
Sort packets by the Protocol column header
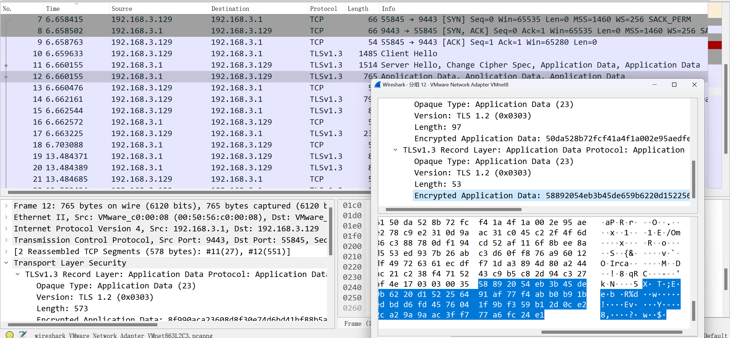(x=323, y=9)
